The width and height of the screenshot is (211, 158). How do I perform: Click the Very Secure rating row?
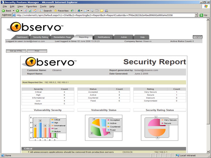tap(160, 92)
